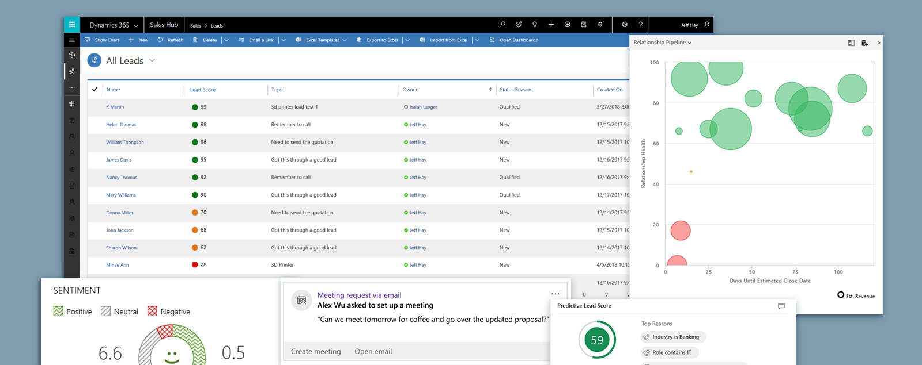The width and height of the screenshot is (922, 365).
Task: Open the recent items clock icon
Action: [72, 56]
